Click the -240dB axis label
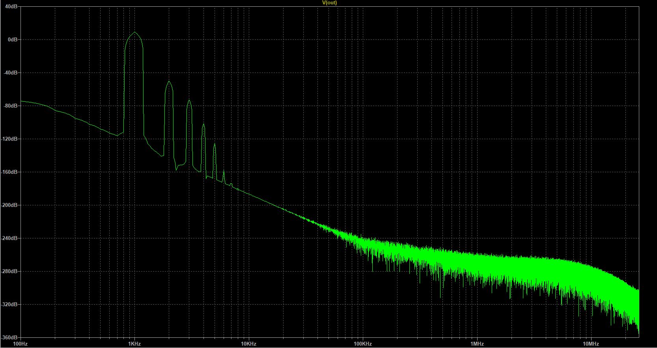 pos(10,238)
